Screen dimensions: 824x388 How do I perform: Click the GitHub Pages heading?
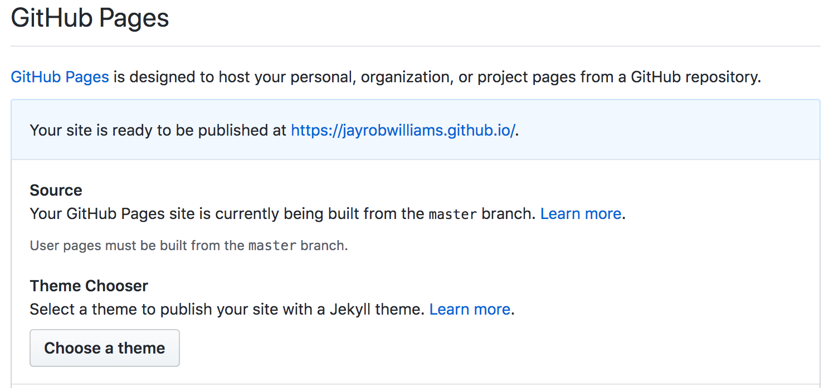(89, 18)
